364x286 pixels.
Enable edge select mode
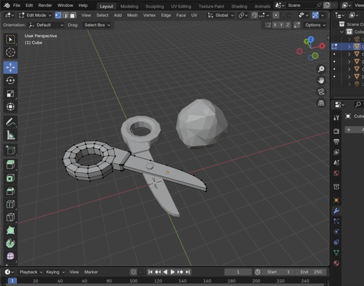65,15
